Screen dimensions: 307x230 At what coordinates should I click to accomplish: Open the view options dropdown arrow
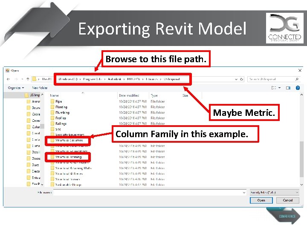tap(279, 88)
